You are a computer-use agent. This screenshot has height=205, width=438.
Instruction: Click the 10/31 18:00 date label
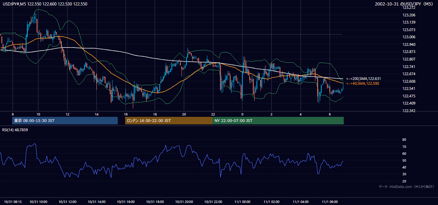point(155,202)
